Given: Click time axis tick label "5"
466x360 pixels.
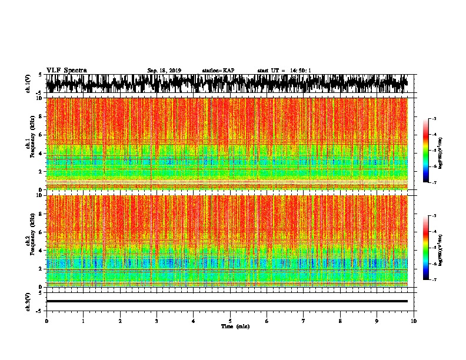Looking at the screenshot, I should click(x=230, y=321).
